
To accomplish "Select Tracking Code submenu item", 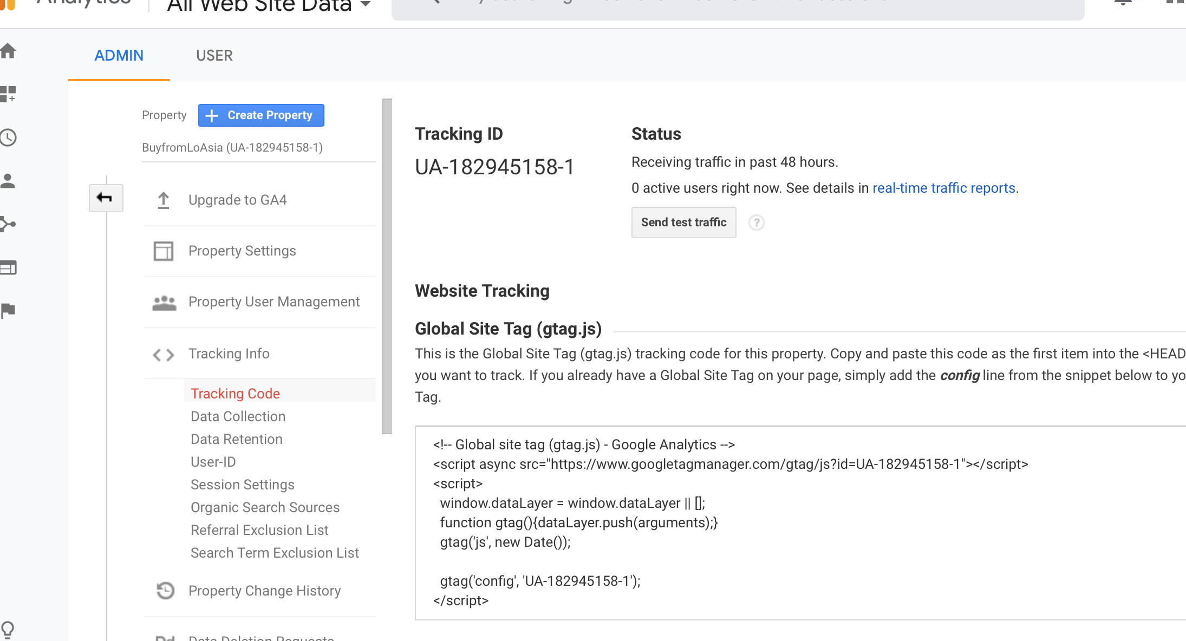I will pyautogui.click(x=235, y=394).
